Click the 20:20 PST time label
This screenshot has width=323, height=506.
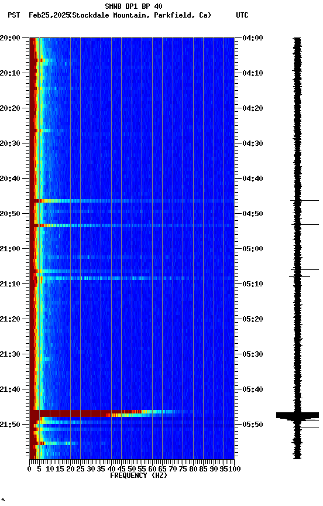pyautogui.click(x=10, y=108)
